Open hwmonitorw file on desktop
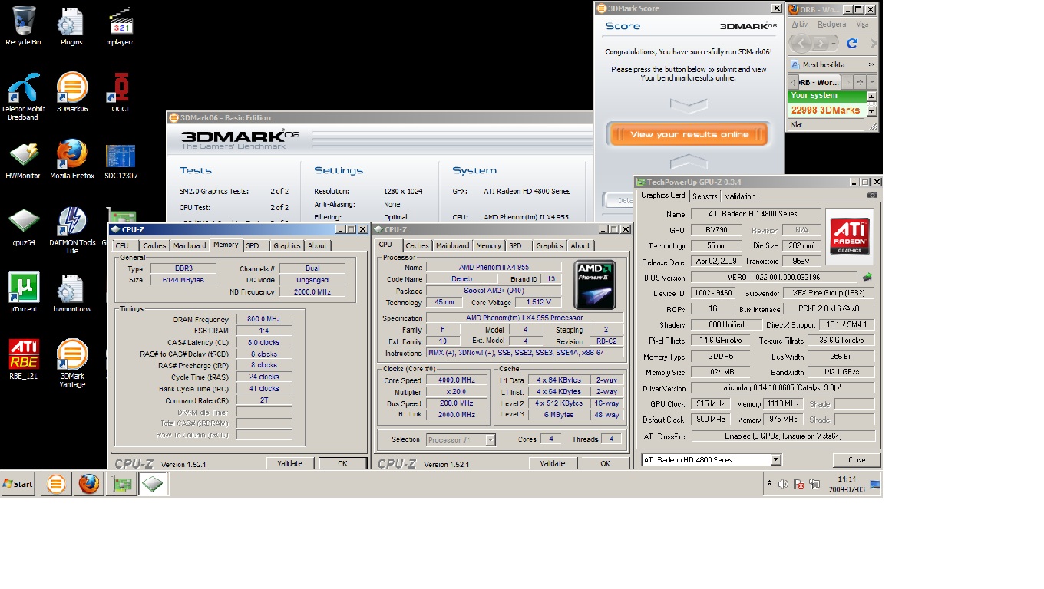1044x589 pixels. pyautogui.click(x=71, y=292)
